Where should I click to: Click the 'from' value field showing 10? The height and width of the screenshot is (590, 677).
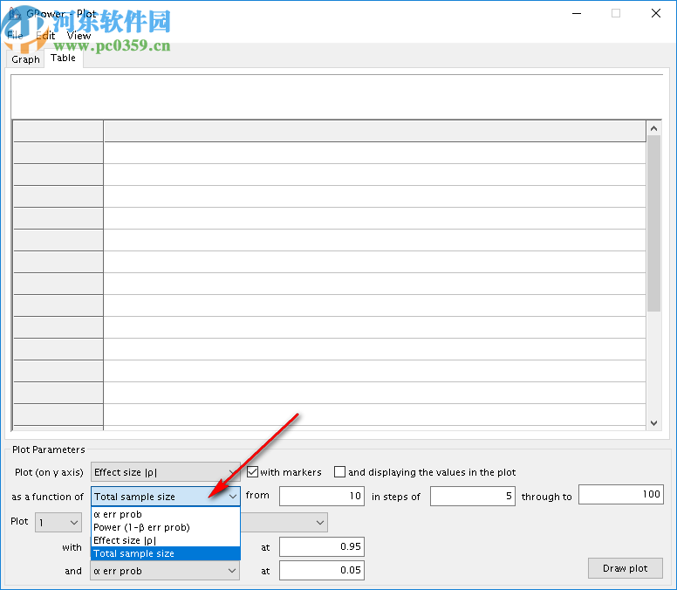click(x=322, y=496)
